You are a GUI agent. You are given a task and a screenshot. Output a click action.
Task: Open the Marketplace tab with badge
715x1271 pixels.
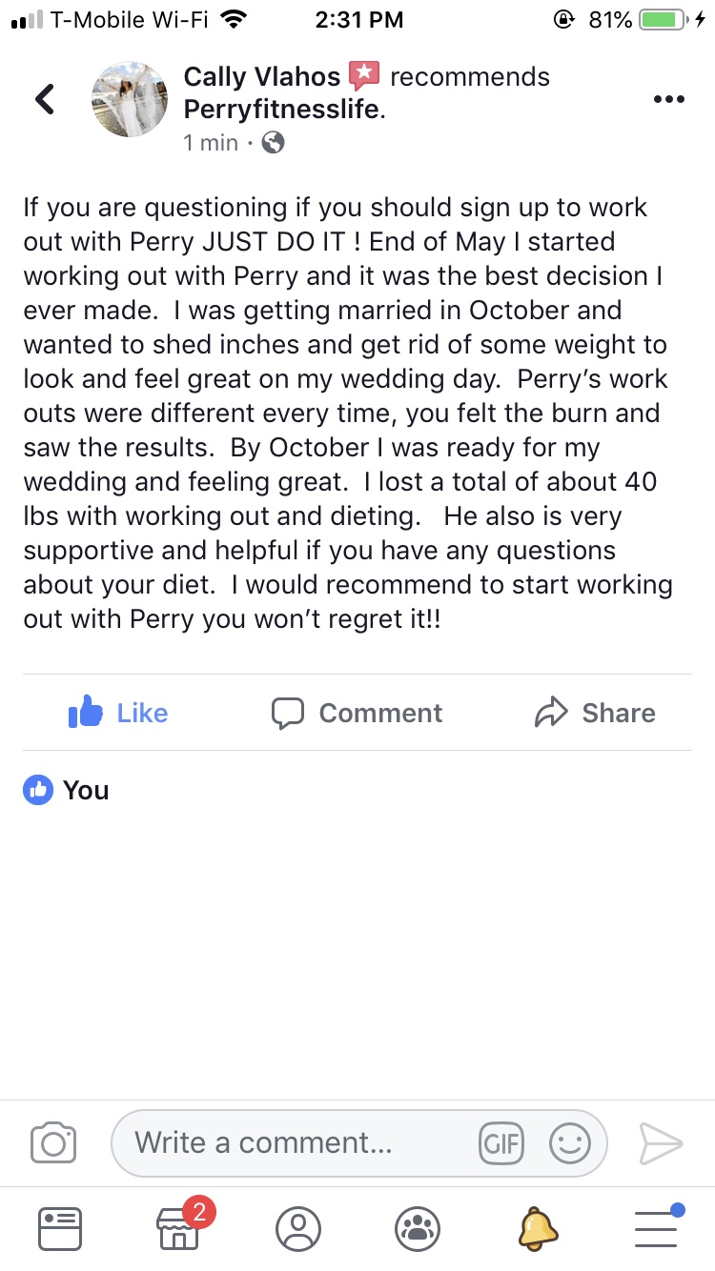tap(179, 1228)
